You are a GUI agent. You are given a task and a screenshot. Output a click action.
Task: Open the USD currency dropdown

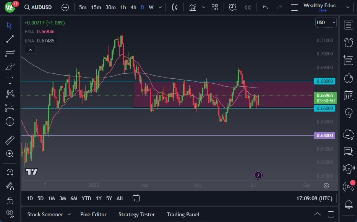point(326,23)
